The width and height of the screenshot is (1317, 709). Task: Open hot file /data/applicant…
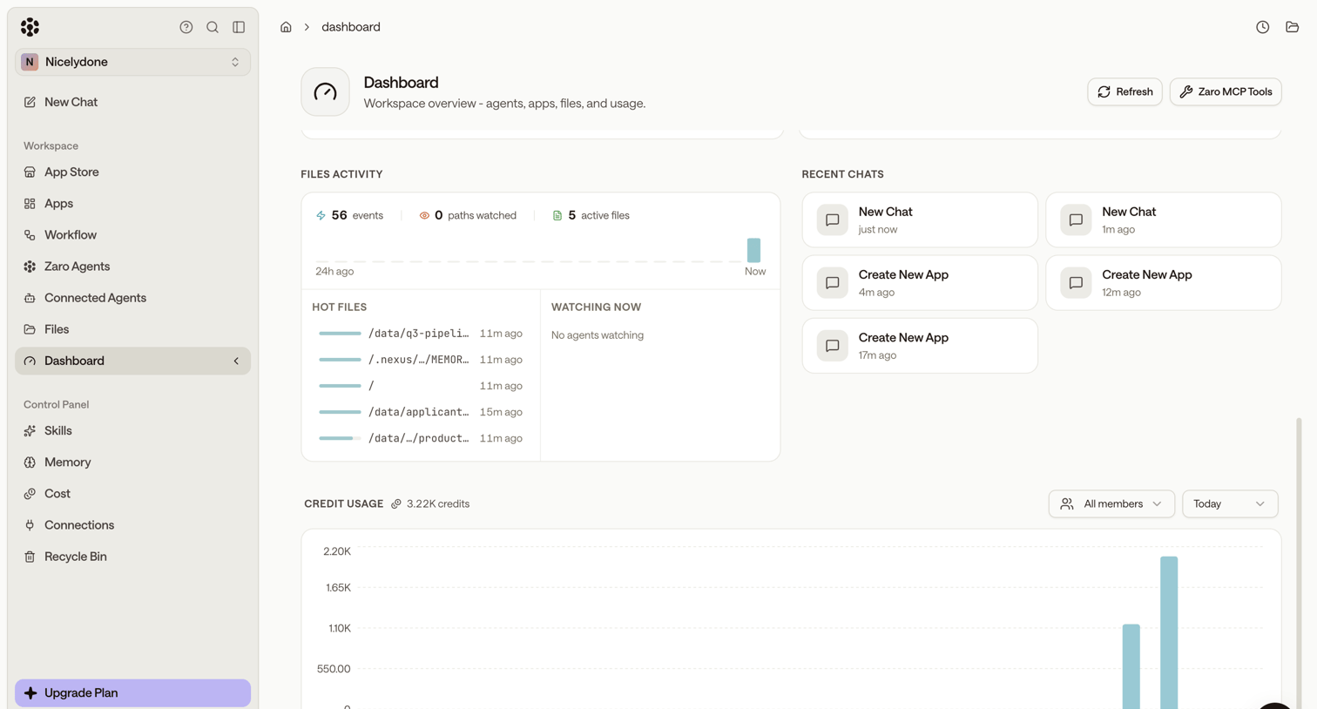click(x=421, y=412)
